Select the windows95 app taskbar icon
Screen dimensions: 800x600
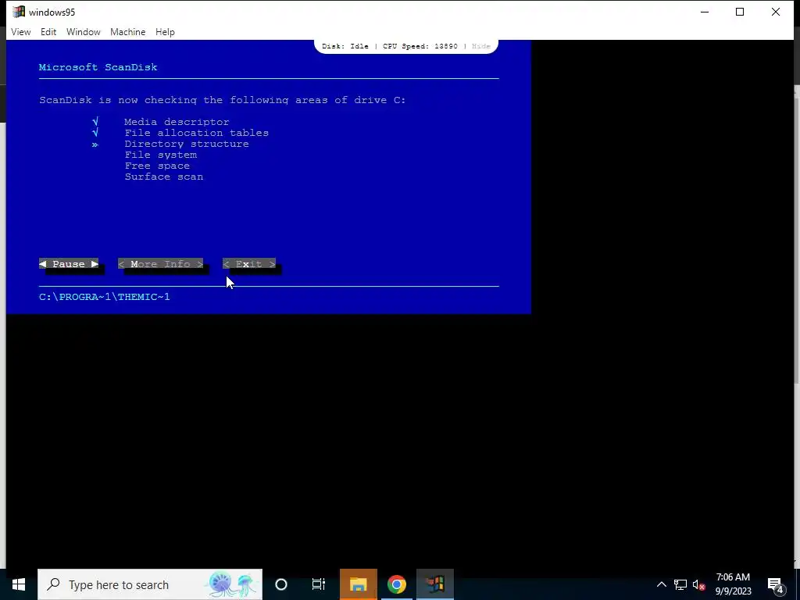click(x=435, y=584)
